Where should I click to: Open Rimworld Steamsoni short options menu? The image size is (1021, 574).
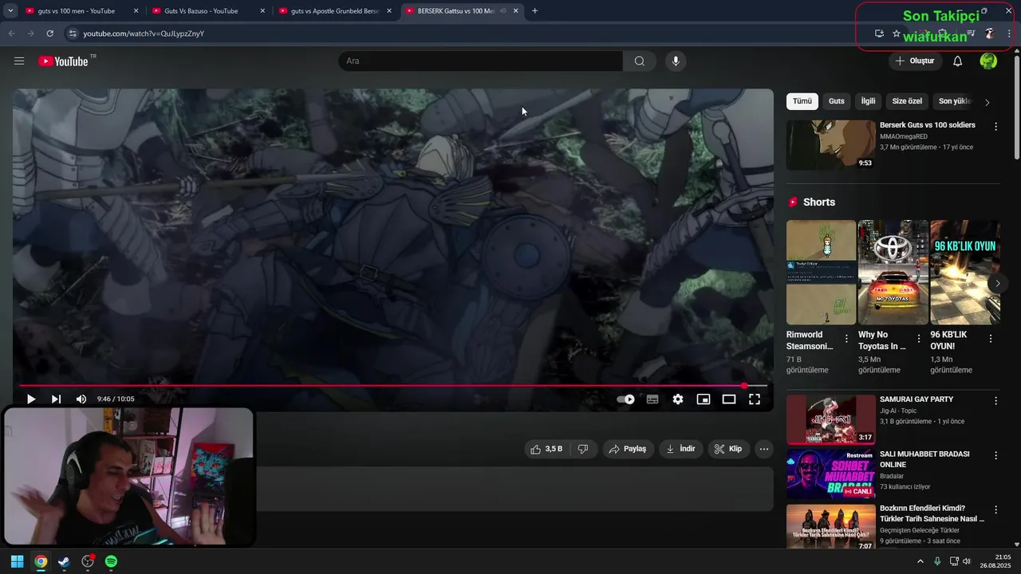pyautogui.click(x=846, y=339)
